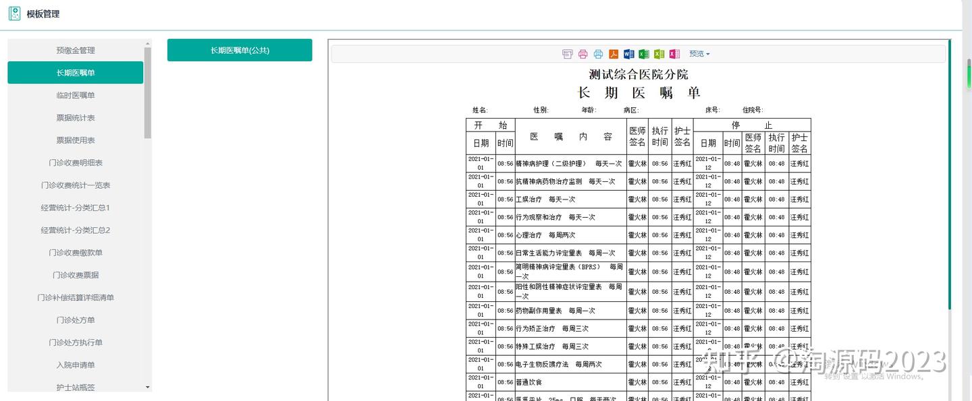Click 药物副作用量表 cell
The height and width of the screenshot is (401, 972).
(571, 311)
